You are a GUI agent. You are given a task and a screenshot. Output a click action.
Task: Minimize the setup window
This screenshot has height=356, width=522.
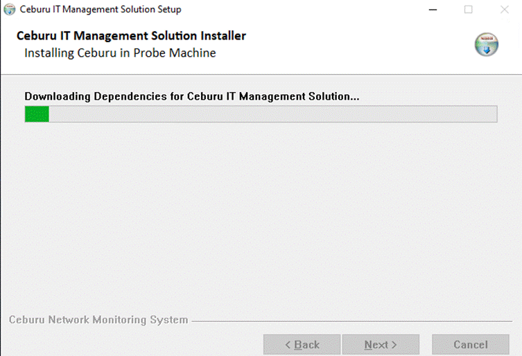tap(433, 10)
